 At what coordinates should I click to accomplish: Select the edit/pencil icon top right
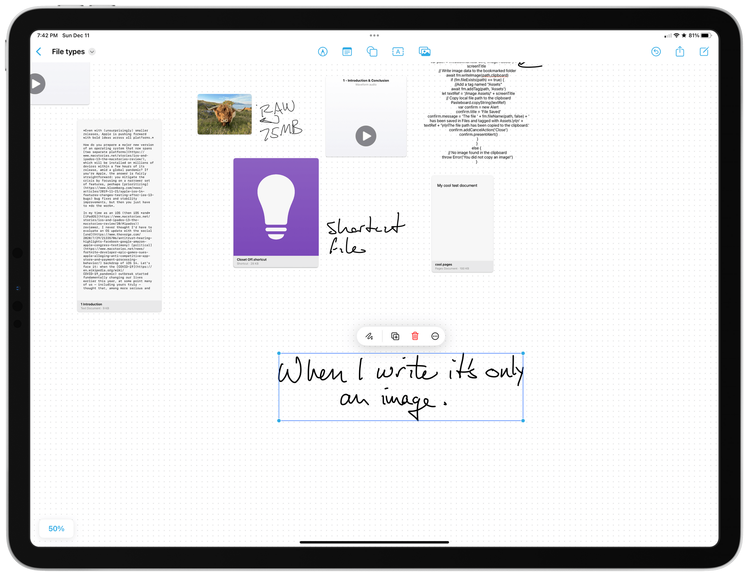[x=704, y=52]
